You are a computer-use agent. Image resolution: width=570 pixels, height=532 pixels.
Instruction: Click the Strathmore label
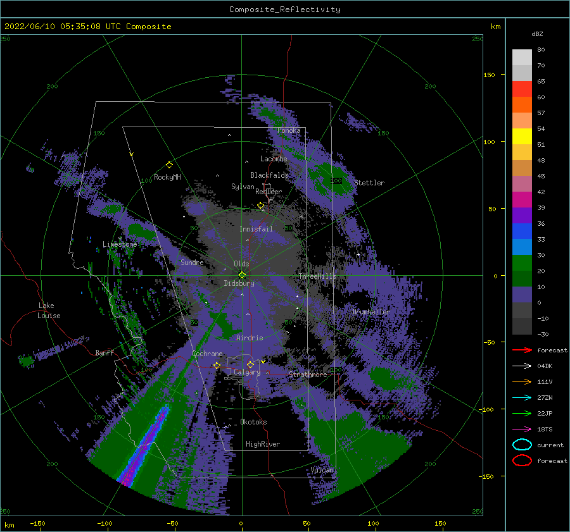click(308, 374)
